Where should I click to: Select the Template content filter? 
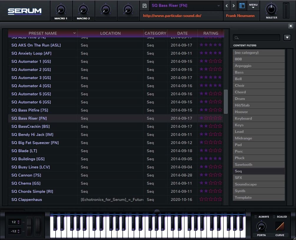(x=259, y=198)
